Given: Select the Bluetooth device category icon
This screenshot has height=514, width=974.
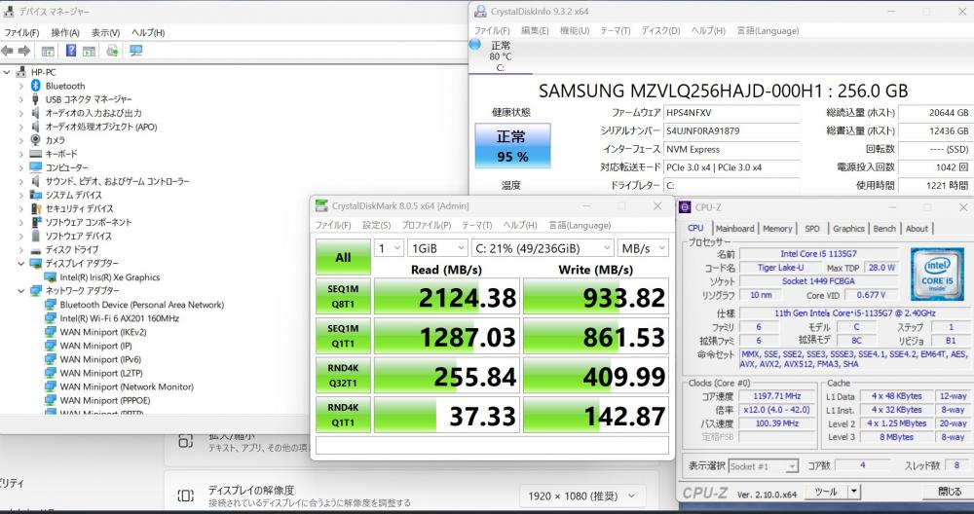Looking at the screenshot, I should (x=35, y=86).
